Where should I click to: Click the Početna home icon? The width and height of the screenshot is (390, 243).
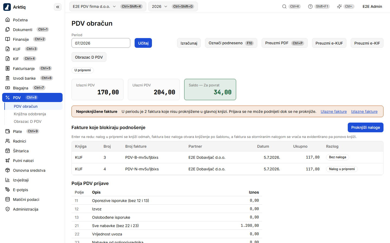tap(8, 20)
